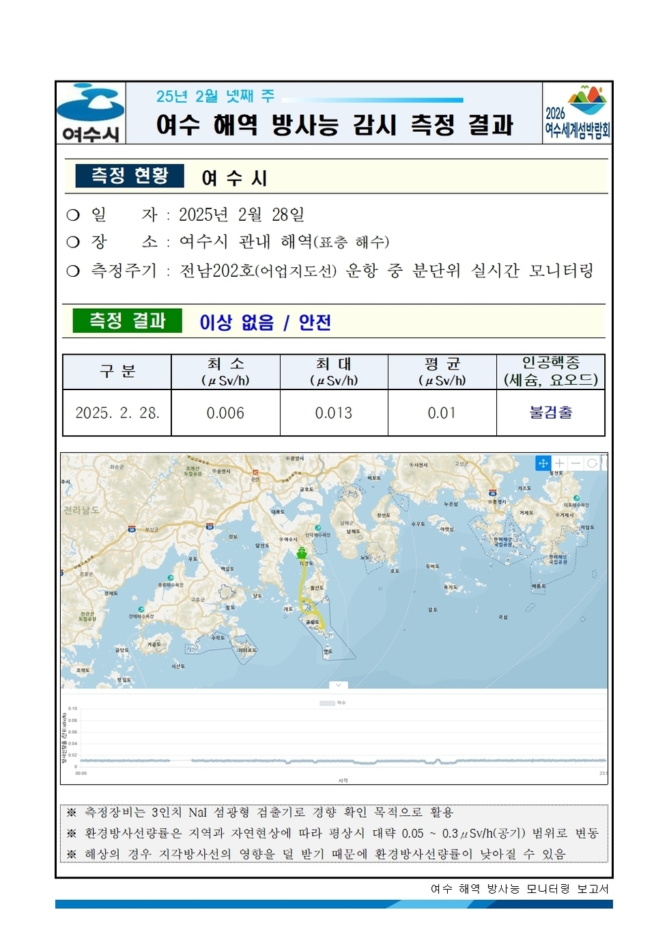Click the 0.013 maximum value cell
669x947 pixels.
point(334,413)
